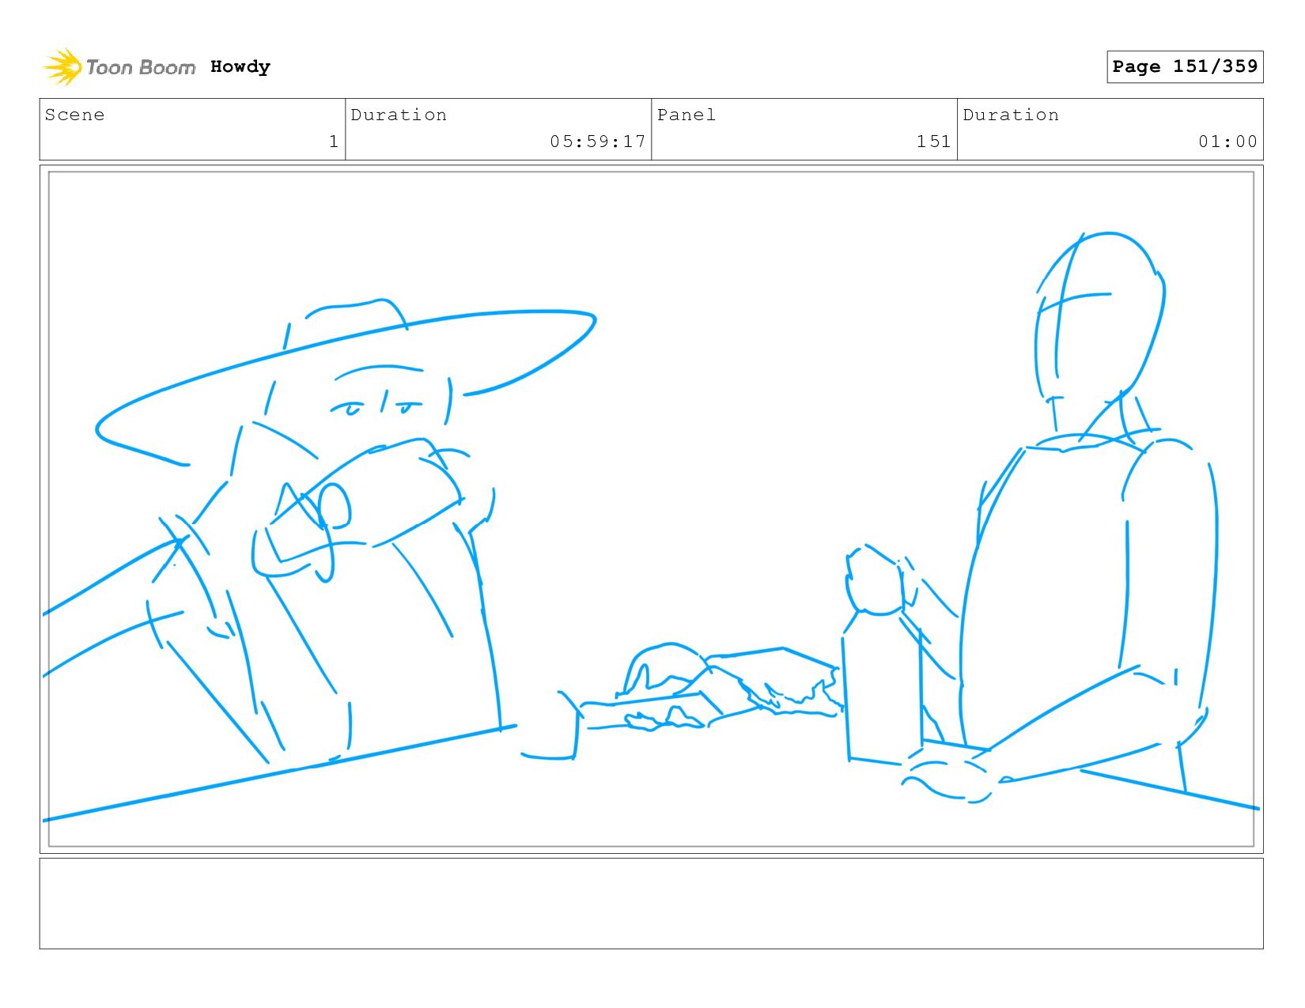Image resolution: width=1305 pixels, height=1008 pixels.
Task: Select the scene number value '1'
Action: (334, 142)
